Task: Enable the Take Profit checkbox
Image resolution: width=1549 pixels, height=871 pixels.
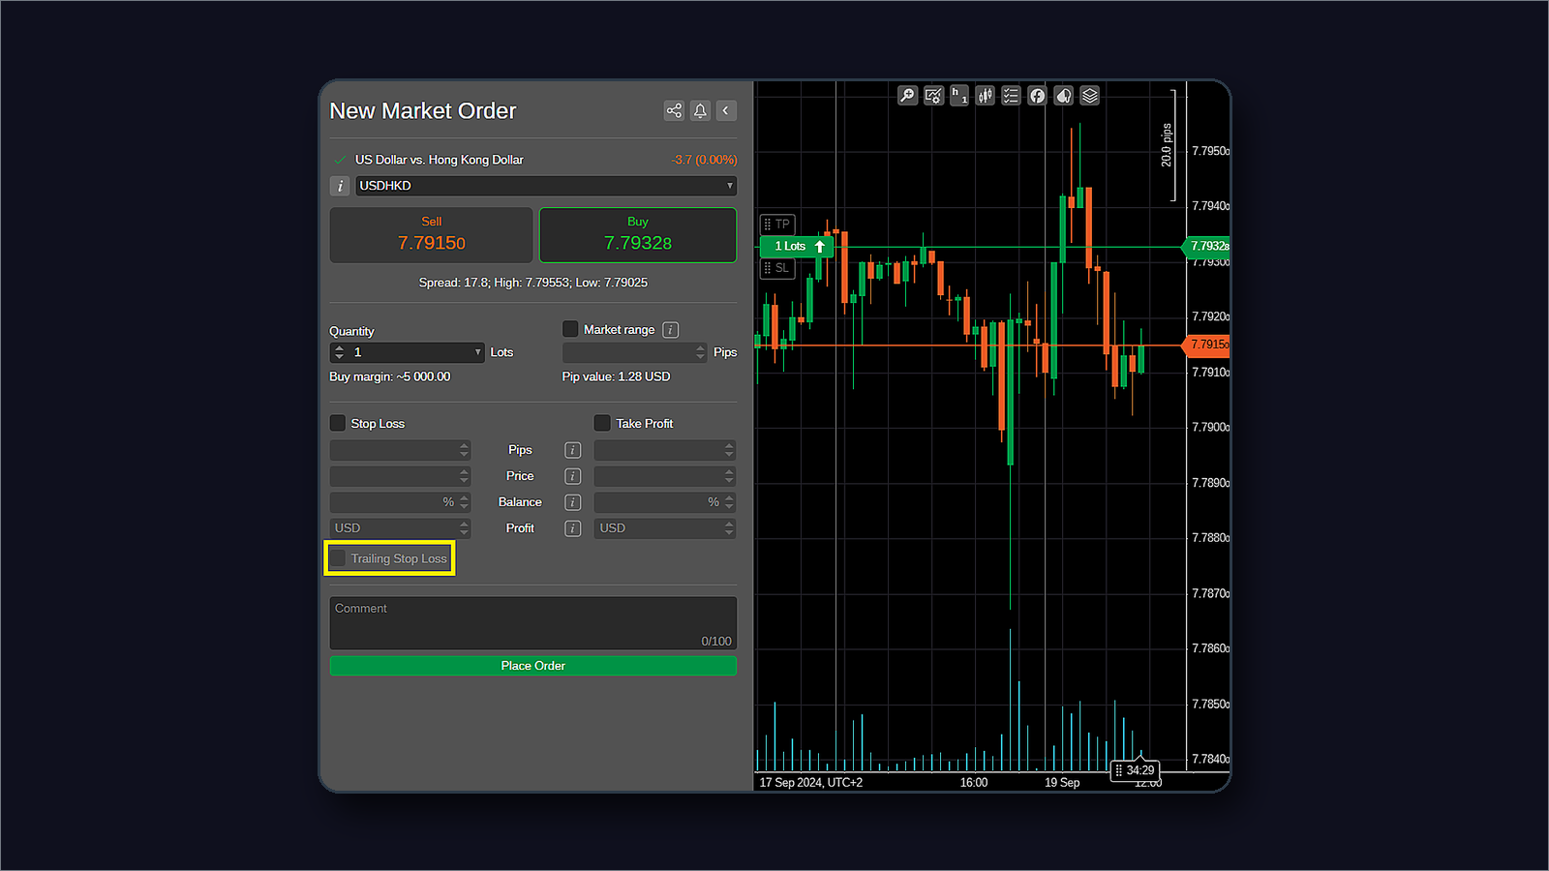Action: (601, 422)
